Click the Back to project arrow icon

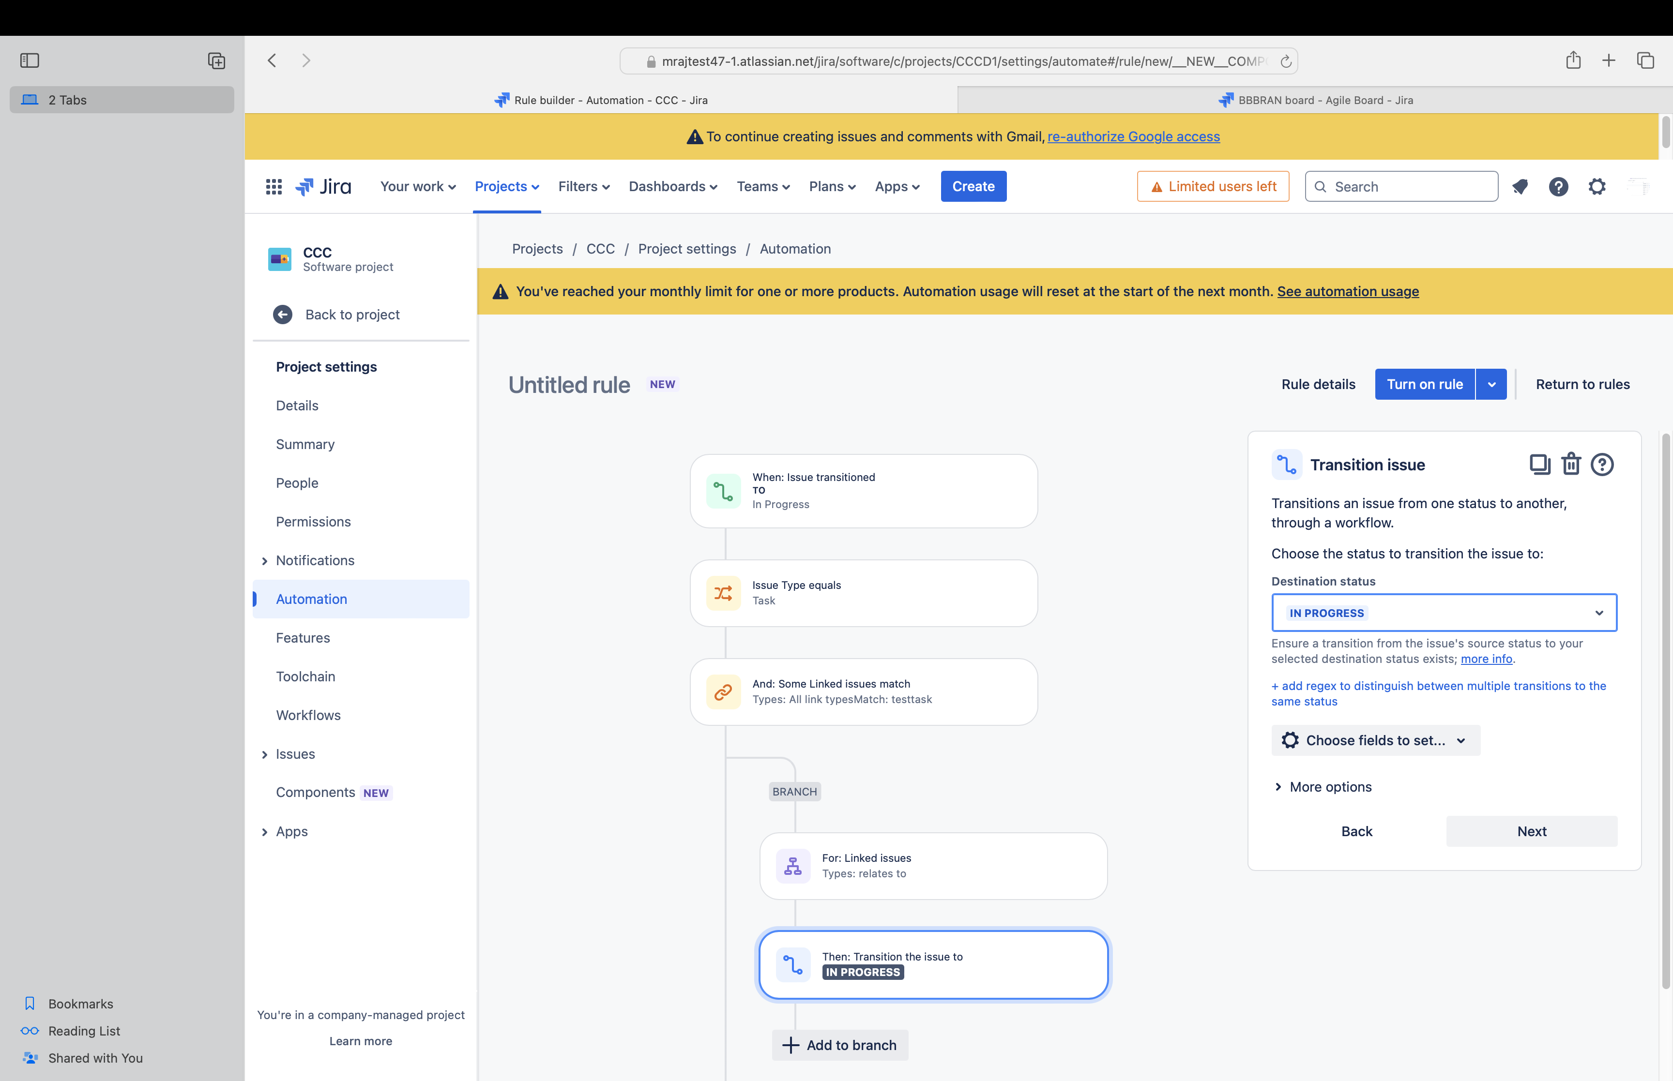(283, 315)
